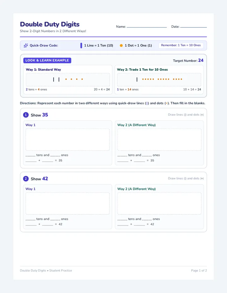Click the 'Page 1 of 2' footer text

click(199, 270)
